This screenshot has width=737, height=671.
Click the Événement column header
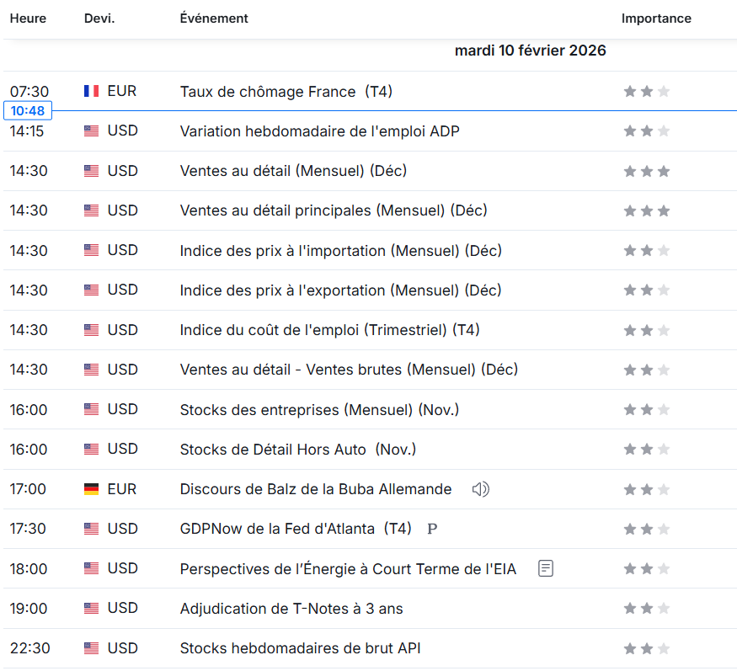coord(214,19)
